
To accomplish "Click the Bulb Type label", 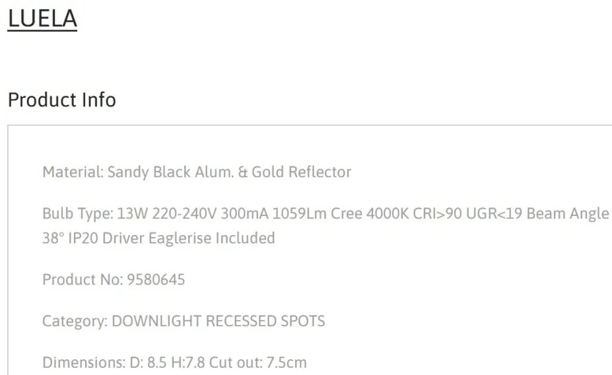I will point(77,214).
